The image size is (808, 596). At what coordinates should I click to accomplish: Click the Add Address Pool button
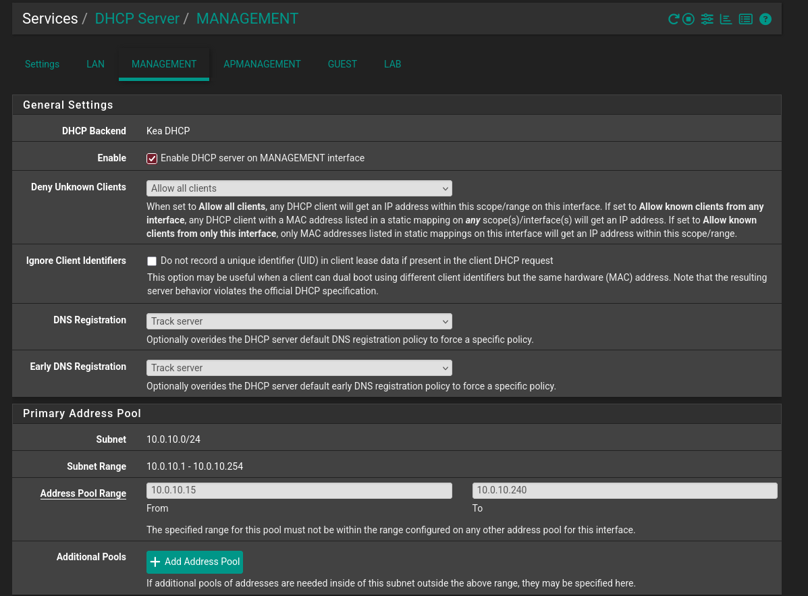click(194, 562)
